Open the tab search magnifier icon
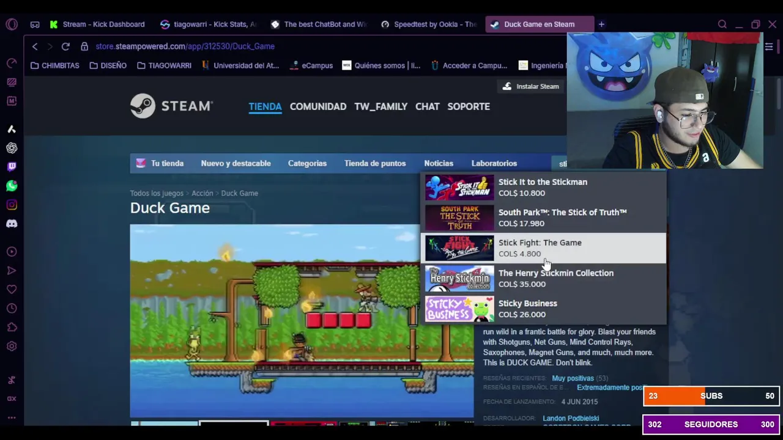Image resolution: width=783 pixels, height=440 pixels. (x=722, y=24)
